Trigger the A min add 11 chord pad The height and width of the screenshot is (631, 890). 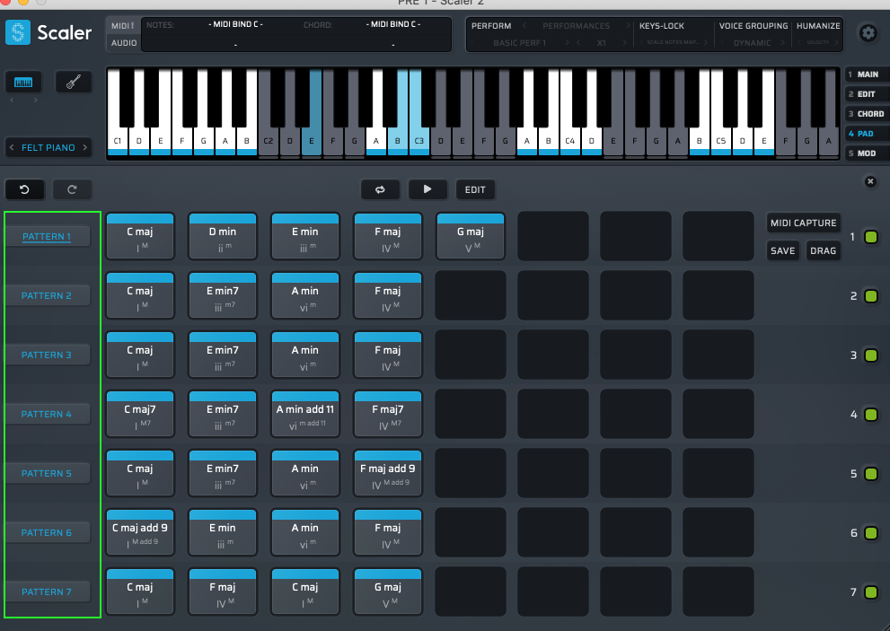pyautogui.click(x=305, y=414)
